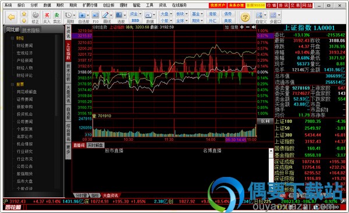Collapse the 财经 tree node
This screenshot has width=349, height=213.
click(12, 38)
